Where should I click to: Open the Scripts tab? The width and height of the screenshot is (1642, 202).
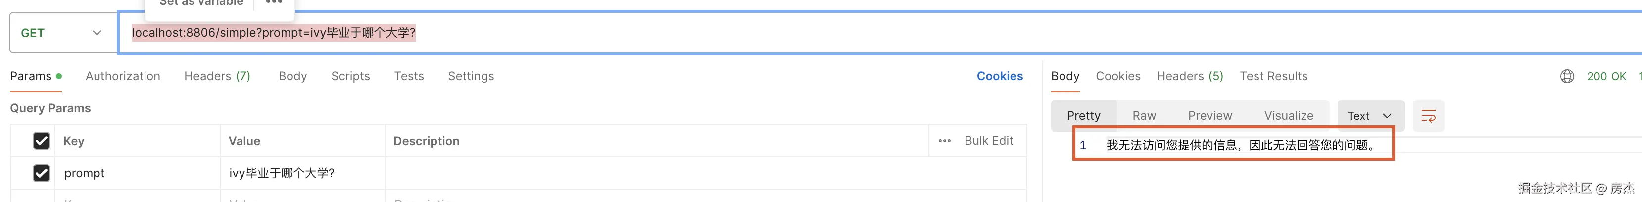(x=350, y=76)
